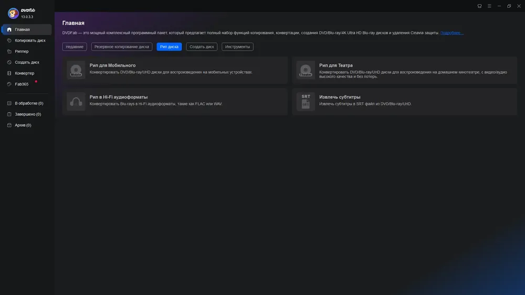The height and width of the screenshot is (295, 525).
Task: Open the skin/theme shirt icon in title bar
Action: coord(479,6)
